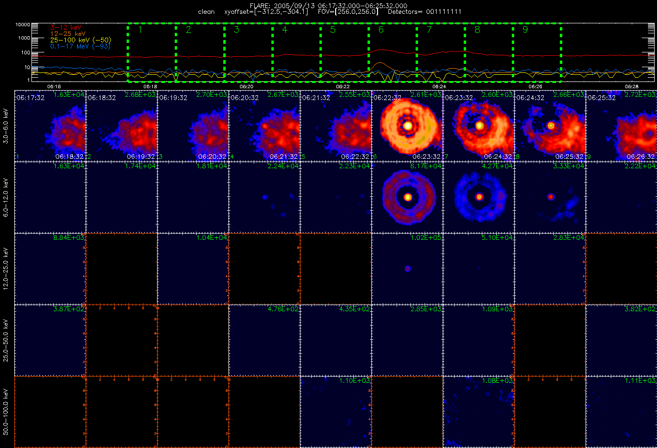Select interval 5 marker in the light curve

pyautogui.click(x=333, y=30)
